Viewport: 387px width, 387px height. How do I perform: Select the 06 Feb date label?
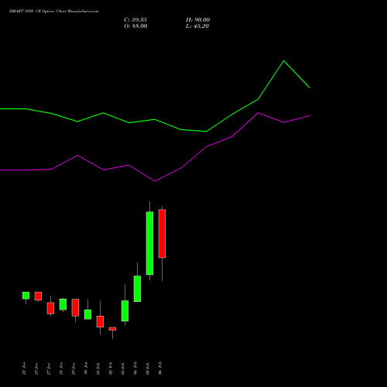(x=160, y=368)
